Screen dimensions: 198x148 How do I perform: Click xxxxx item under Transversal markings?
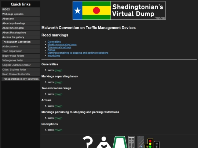[51, 94]
